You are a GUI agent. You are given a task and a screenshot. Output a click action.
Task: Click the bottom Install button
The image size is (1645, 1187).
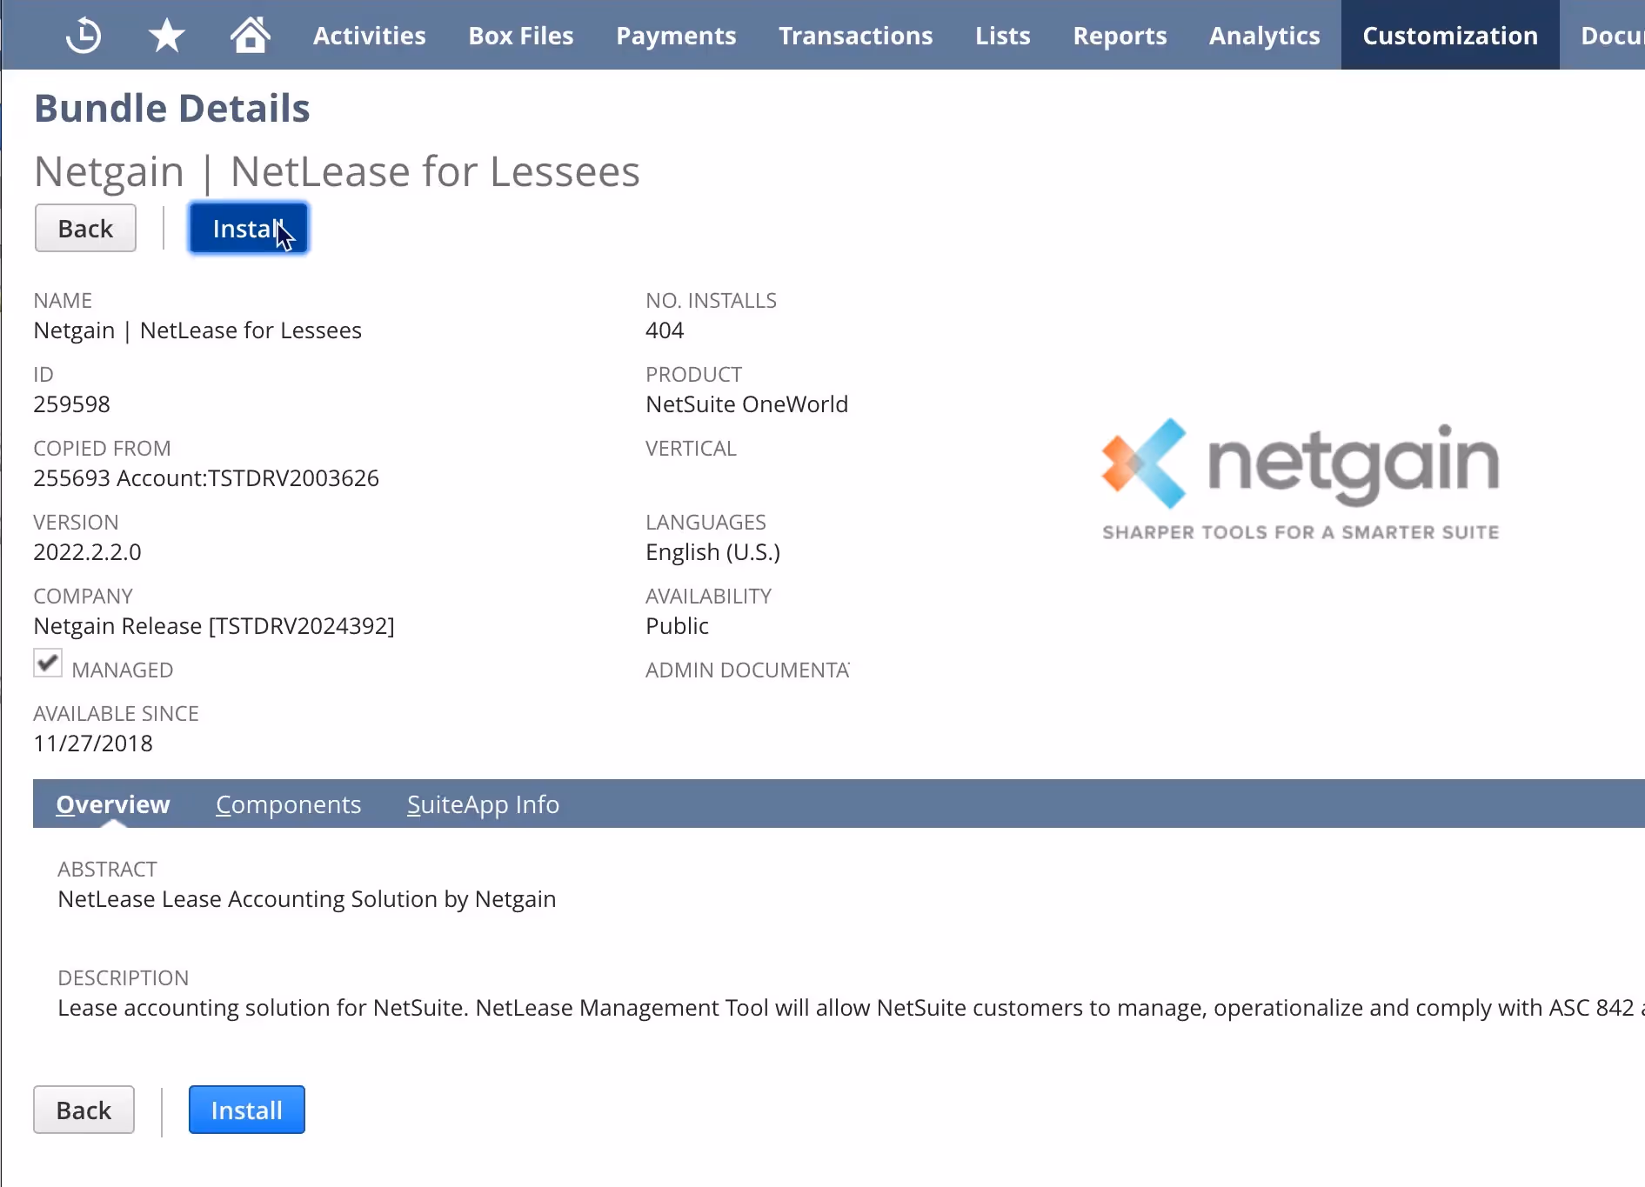(246, 1110)
